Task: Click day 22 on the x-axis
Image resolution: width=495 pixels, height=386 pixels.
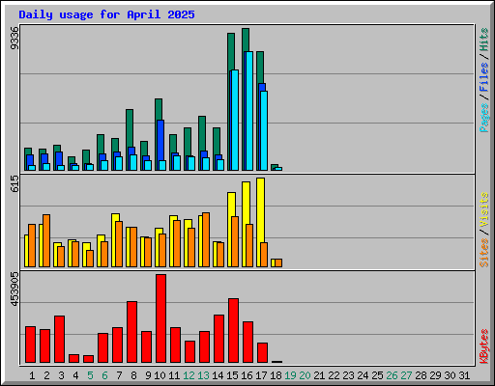Action: pos(334,375)
